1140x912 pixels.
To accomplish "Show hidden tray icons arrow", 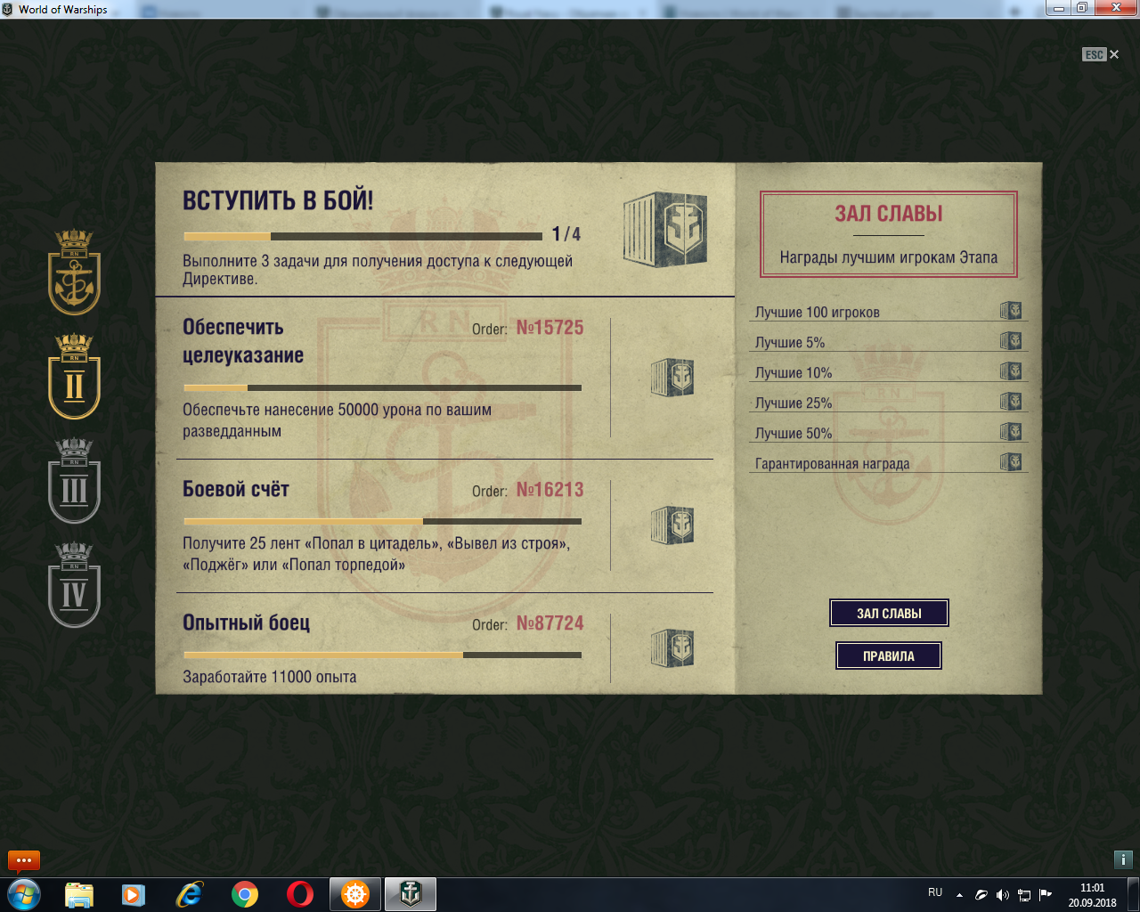I will tap(959, 895).
